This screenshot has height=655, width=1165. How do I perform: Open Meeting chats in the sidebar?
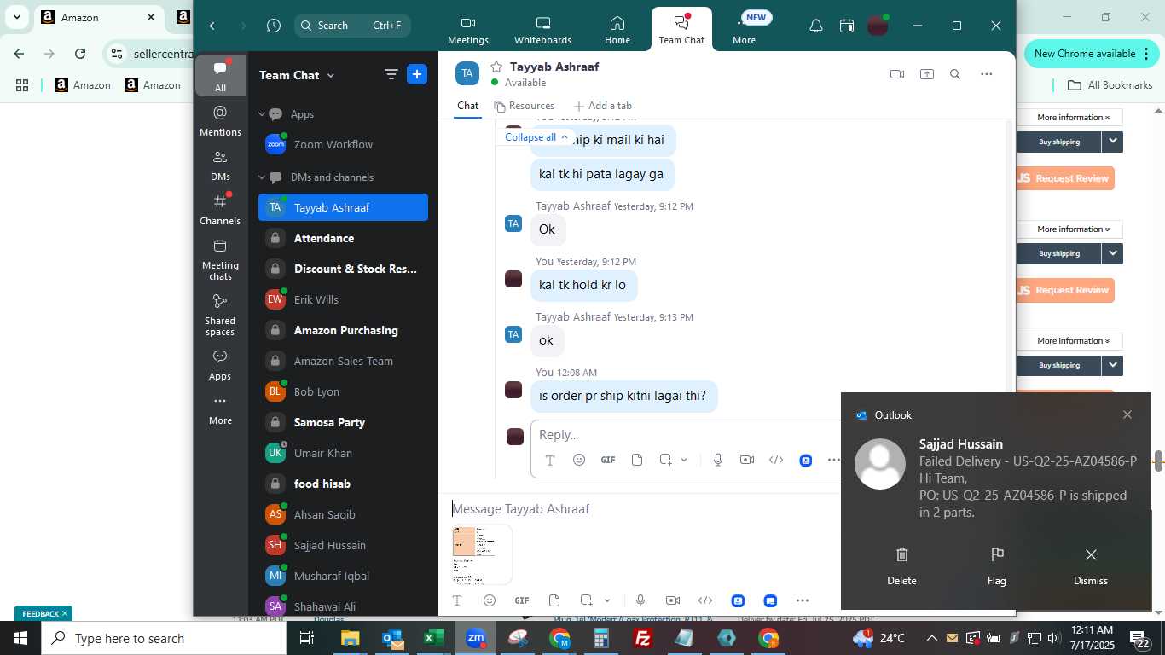(x=220, y=259)
